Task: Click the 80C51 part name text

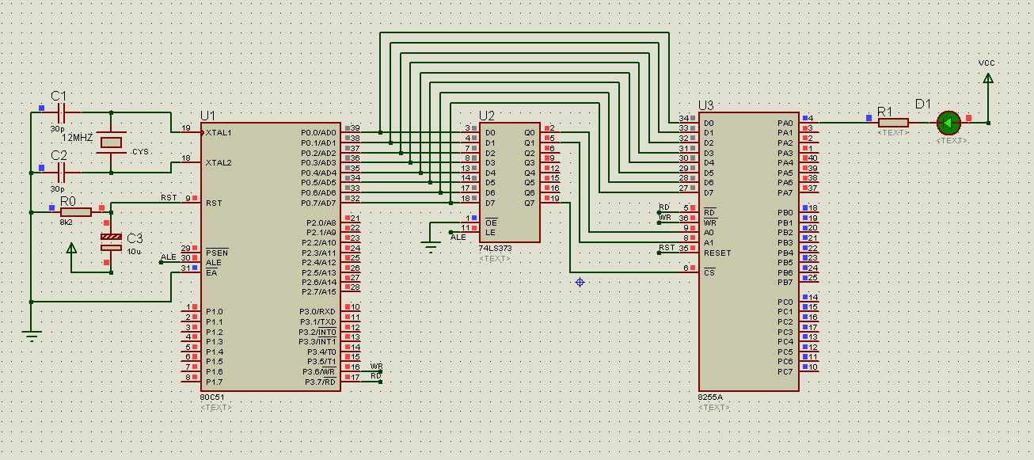Action: pos(212,397)
